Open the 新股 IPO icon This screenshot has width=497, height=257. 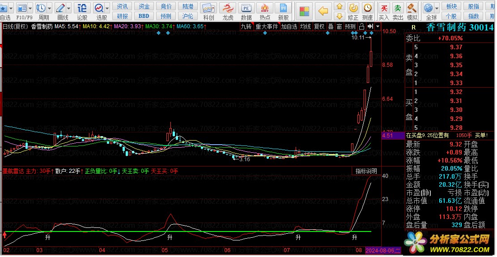tap(283, 8)
